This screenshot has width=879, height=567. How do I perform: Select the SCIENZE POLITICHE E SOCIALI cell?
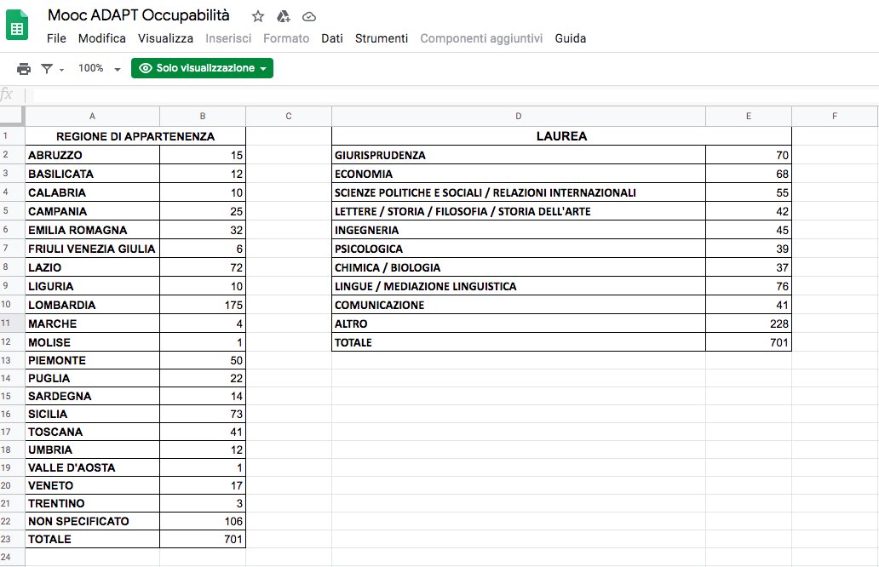(x=519, y=192)
